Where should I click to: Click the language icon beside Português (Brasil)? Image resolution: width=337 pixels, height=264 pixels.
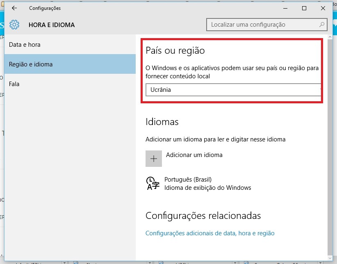click(152, 184)
